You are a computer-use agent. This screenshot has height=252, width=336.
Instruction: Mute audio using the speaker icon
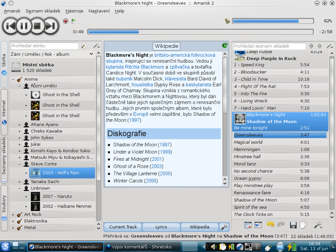pos(227,21)
